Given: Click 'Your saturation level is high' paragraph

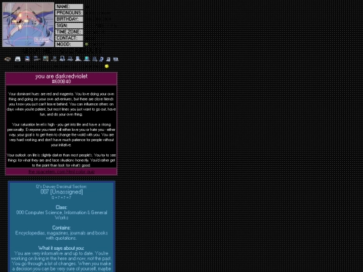Looking at the screenshot, I should [x=61, y=134].
